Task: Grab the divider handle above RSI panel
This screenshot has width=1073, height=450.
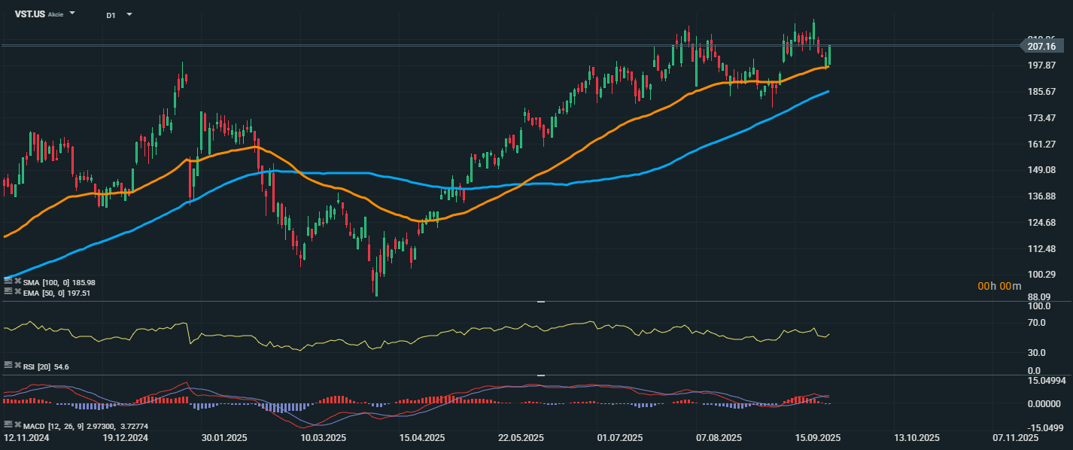Action: coord(540,302)
